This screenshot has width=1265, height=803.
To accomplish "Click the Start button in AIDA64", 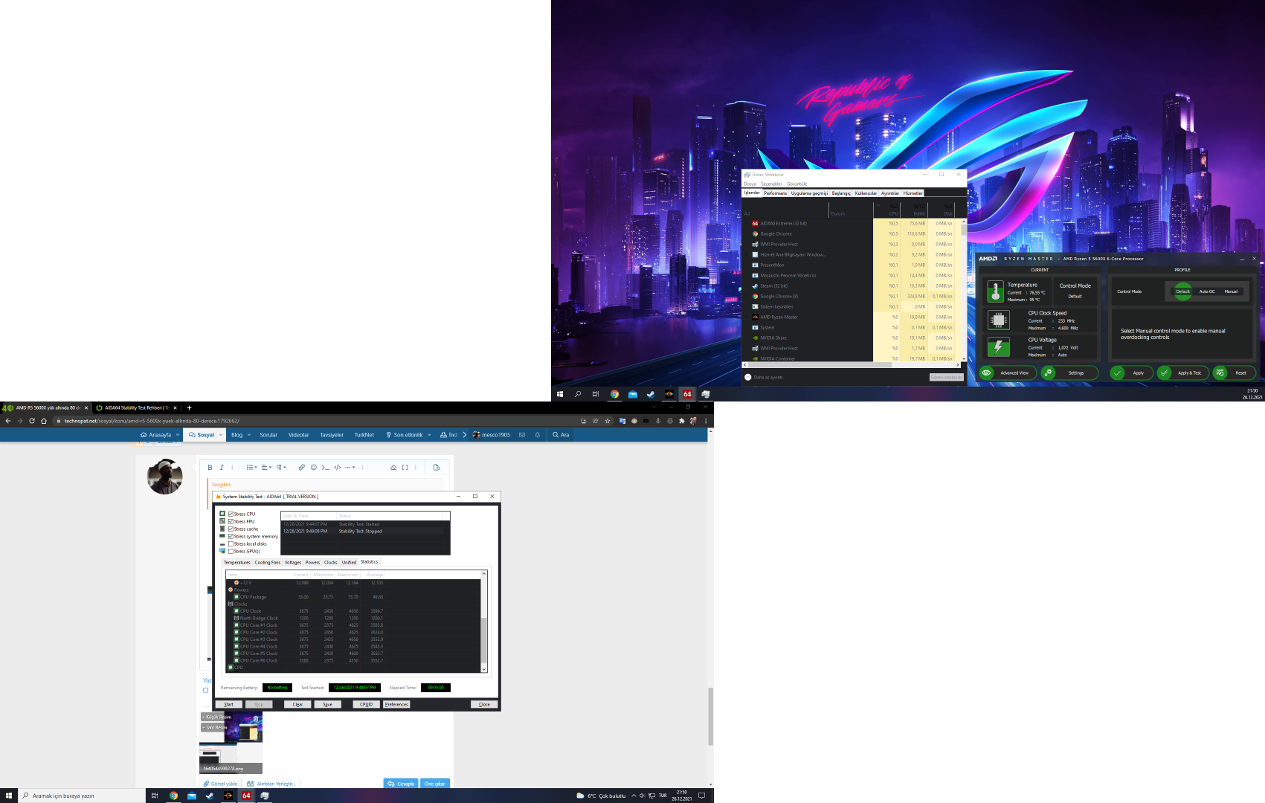I will click(229, 704).
